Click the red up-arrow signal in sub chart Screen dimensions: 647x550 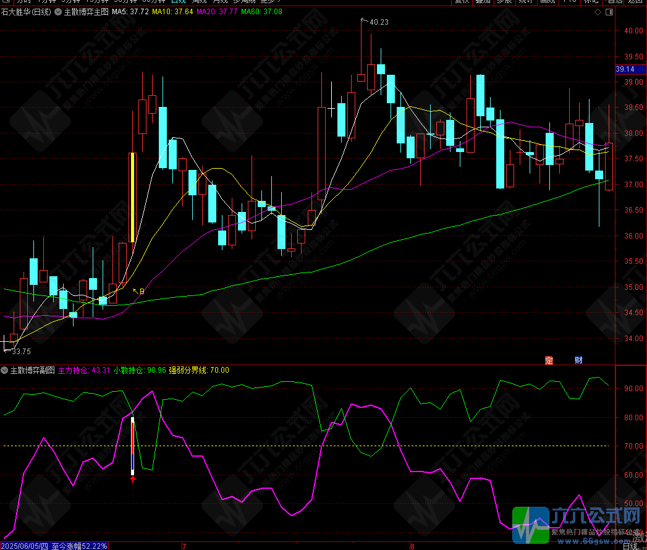tap(133, 479)
